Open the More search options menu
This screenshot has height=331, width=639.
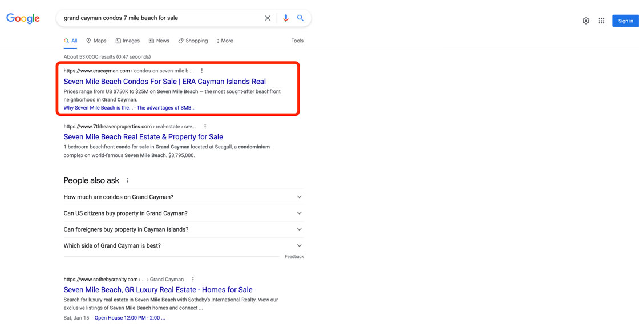(x=225, y=41)
